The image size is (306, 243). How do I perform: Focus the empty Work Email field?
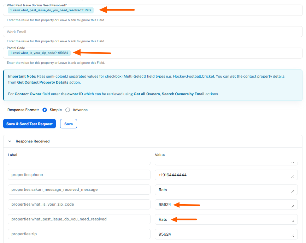coord(153,32)
